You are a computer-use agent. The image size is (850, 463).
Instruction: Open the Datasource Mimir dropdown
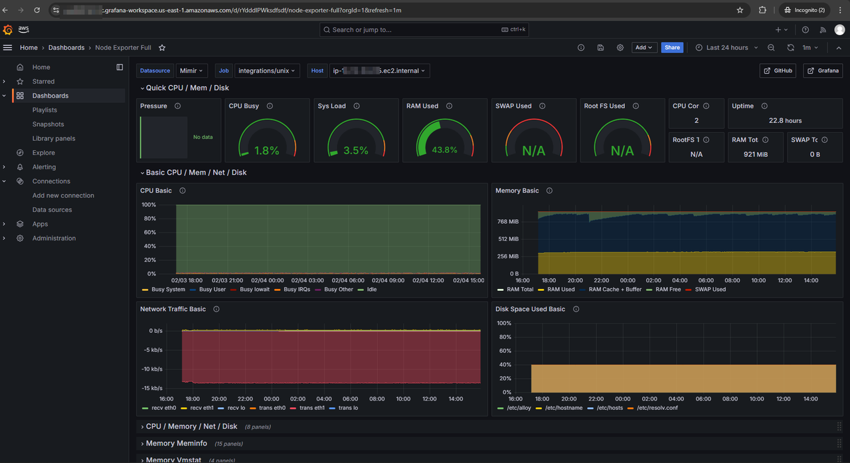[x=192, y=70]
